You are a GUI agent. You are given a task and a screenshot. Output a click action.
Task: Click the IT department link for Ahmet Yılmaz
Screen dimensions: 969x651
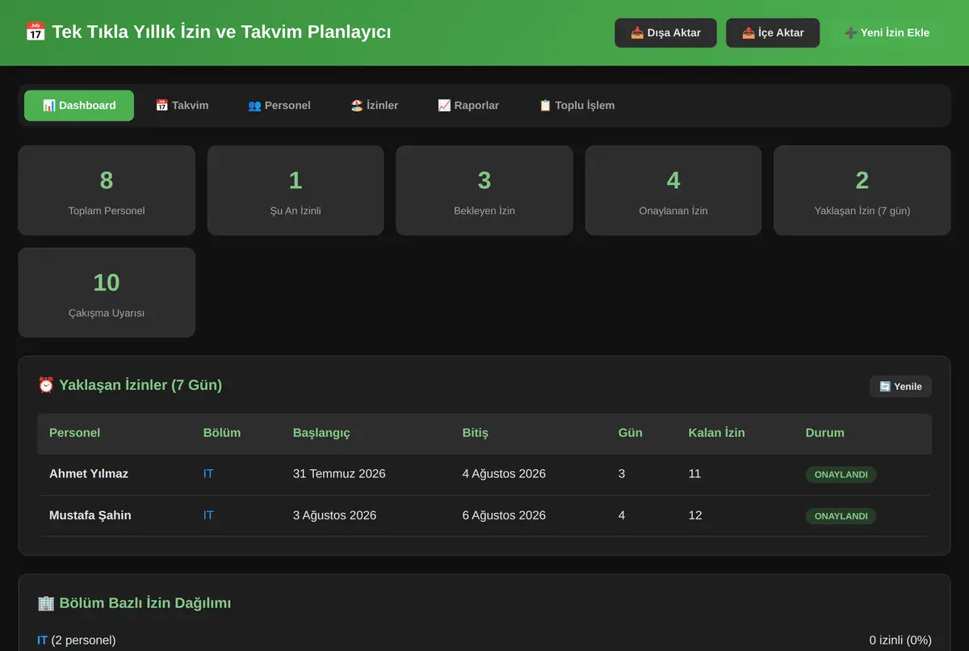point(208,474)
